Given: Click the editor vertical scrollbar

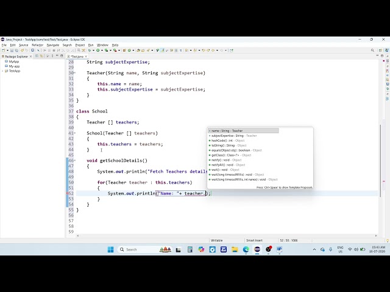Looking at the screenshot, I should 380,160.
